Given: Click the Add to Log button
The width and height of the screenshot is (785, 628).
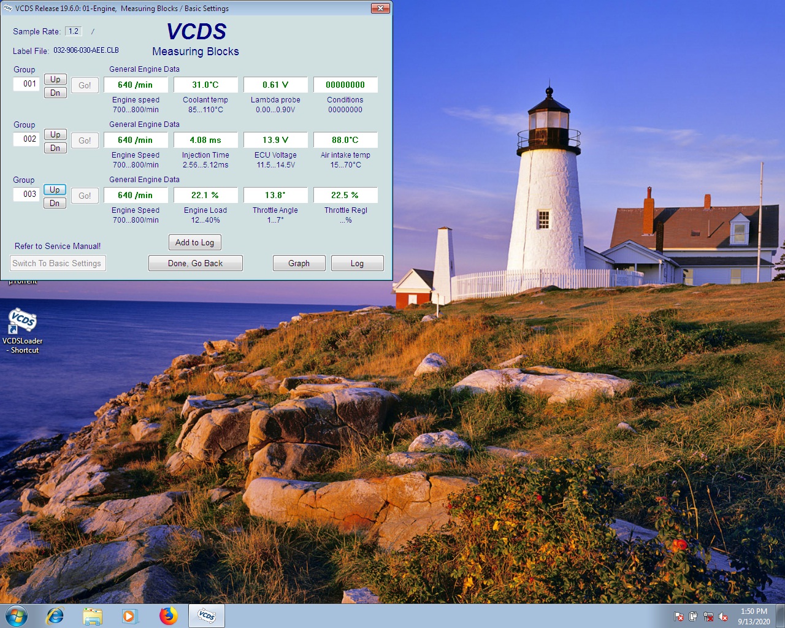Looking at the screenshot, I should pos(194,242).
